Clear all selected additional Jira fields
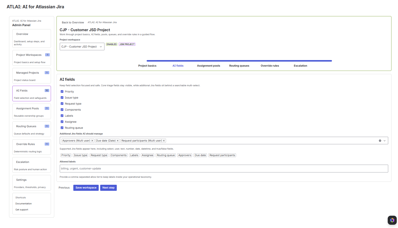The image size is (398, 228). point(380,141)
